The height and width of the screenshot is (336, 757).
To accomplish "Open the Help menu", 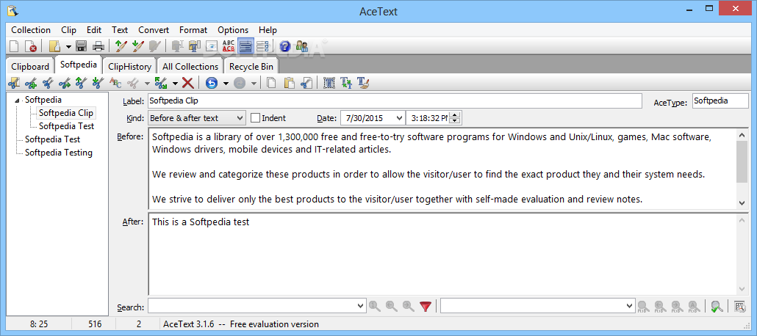I will pos(268,30).
